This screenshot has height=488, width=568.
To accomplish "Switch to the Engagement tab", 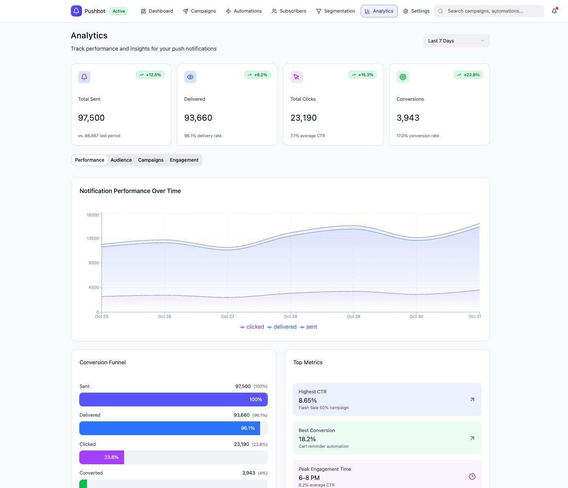I will (184, 160).
